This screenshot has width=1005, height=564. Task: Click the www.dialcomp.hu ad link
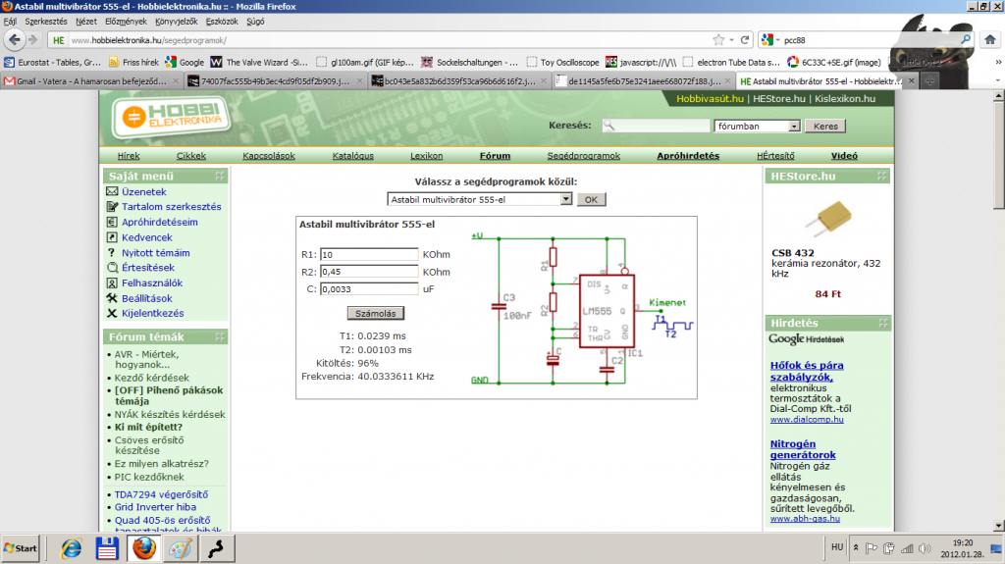(x=807, y=419)
